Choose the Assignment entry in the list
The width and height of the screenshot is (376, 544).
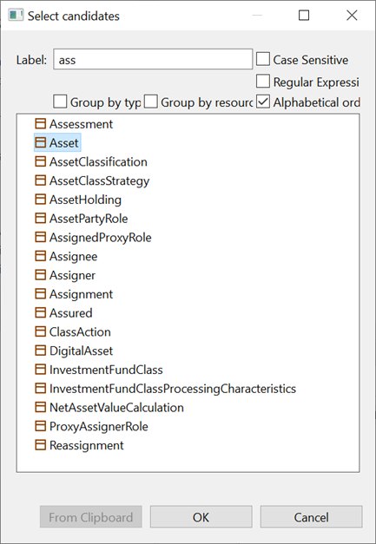click(81, 294)
